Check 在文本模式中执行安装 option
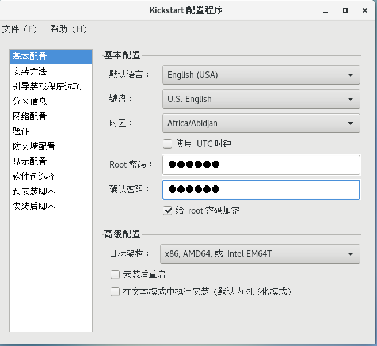 tap(115, 292)
